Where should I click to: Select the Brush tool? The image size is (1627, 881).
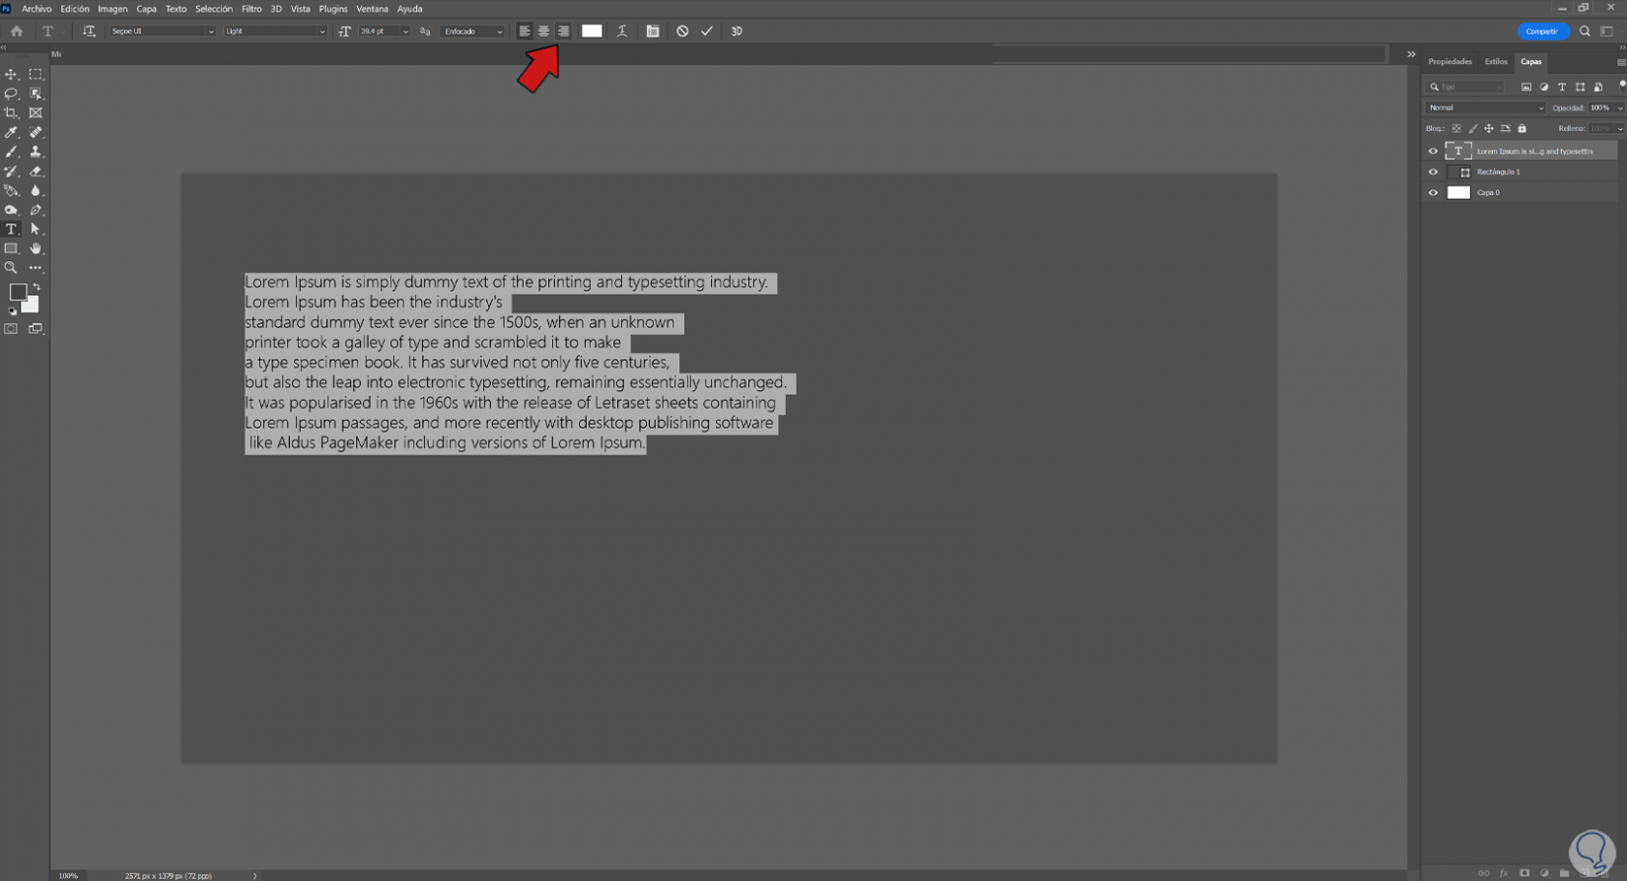click(x=11, y=152)
